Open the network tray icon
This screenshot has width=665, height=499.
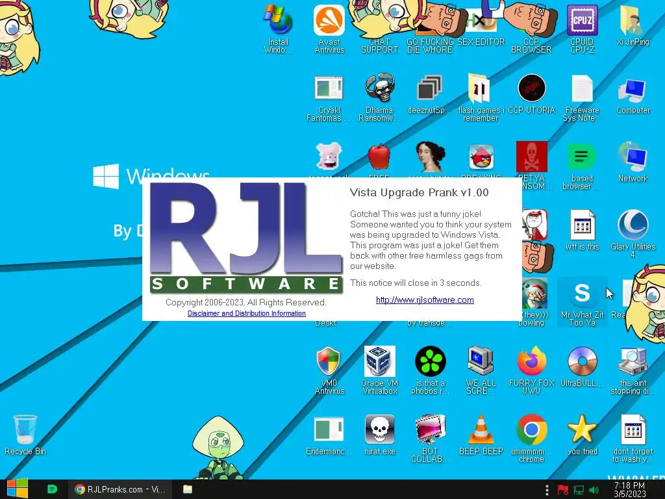(x=579, y=490)
